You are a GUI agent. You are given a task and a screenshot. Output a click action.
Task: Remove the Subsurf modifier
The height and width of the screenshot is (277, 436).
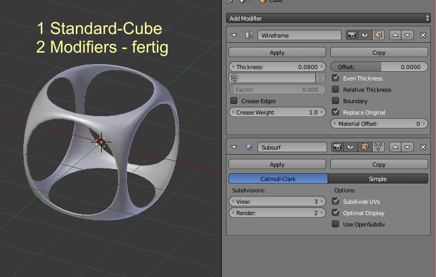click(423, 147)
